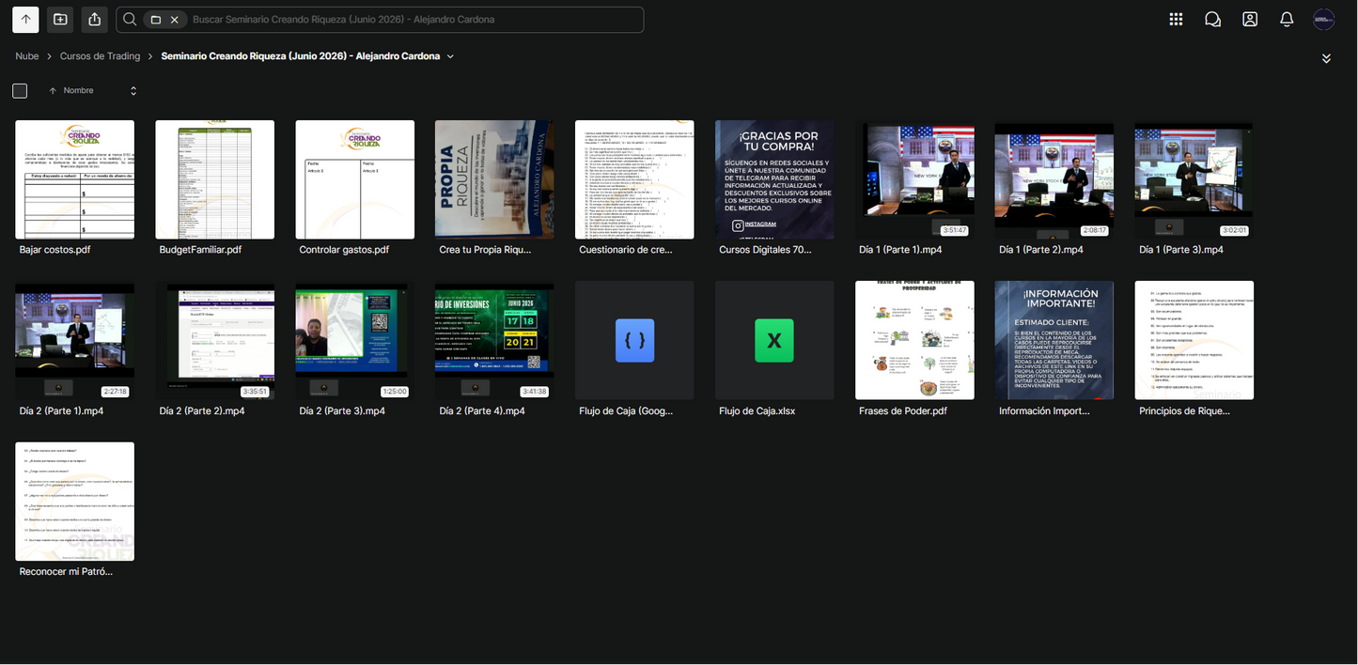Select the Día 2 (Parte 2).mp4 file name
Image resolution: width=1358 pixels, height=665 pixels.
pyautogui.click(x=202, y=410)
